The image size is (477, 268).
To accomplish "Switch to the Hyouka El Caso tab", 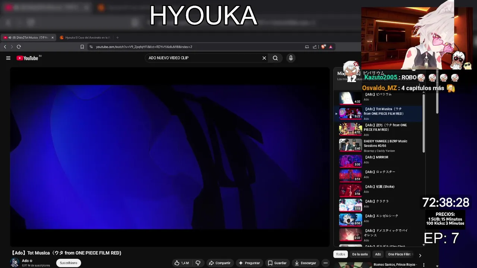I will tap(85, 38).
